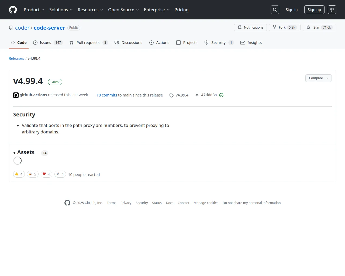Go to Releases breadcrumb link
The height and width of the screenshot is (276, 345).
pyautogui.click(x=16, y=58)
